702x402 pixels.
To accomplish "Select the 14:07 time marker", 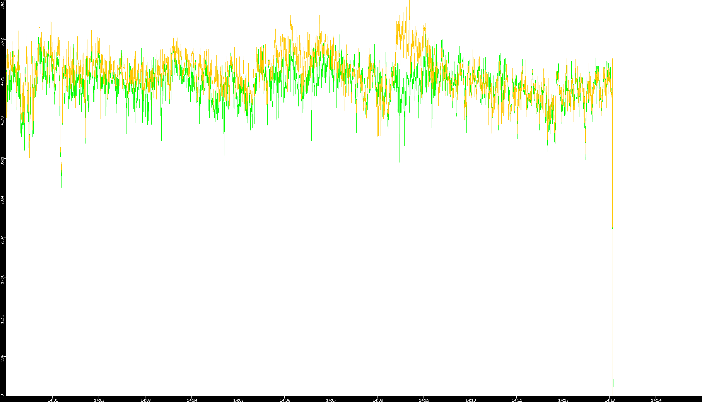I will (331, 400).
